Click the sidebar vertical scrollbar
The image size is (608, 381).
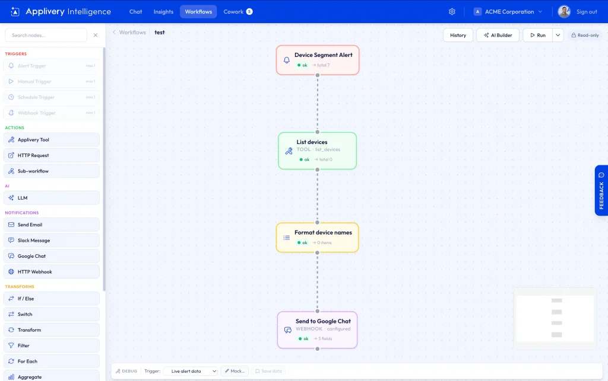[x=104, y=169]
